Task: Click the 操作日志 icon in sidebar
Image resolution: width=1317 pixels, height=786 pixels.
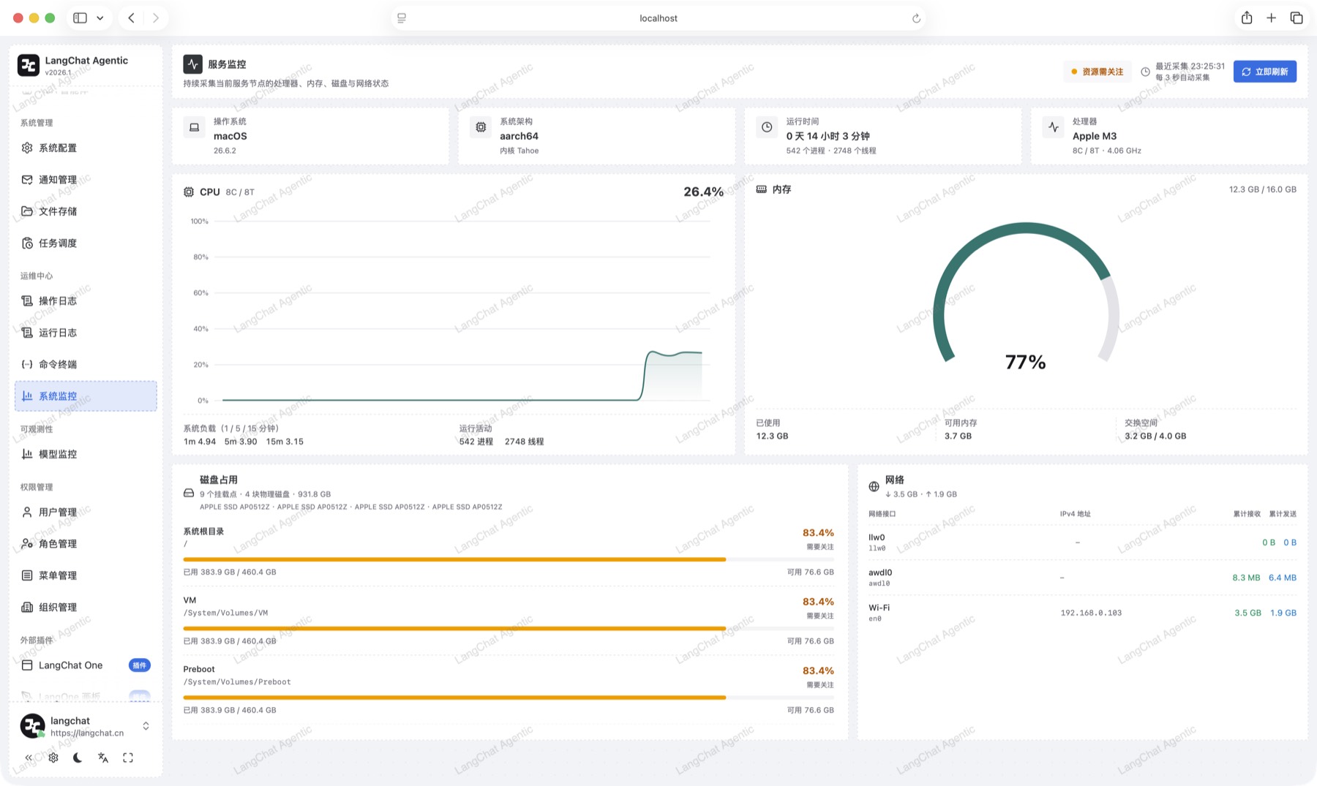Action: point(27,301)
